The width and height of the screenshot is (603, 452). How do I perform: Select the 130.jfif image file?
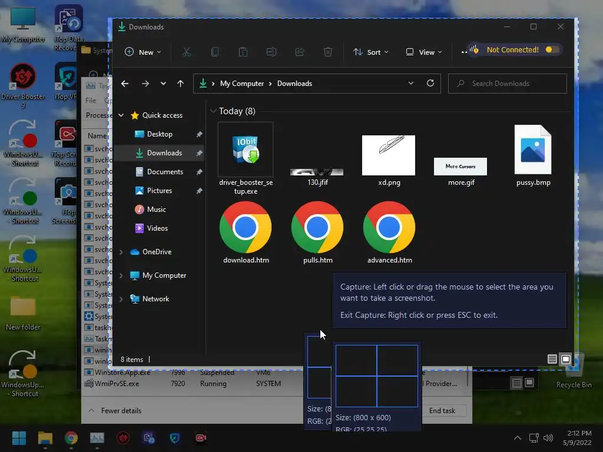(317, 177)
